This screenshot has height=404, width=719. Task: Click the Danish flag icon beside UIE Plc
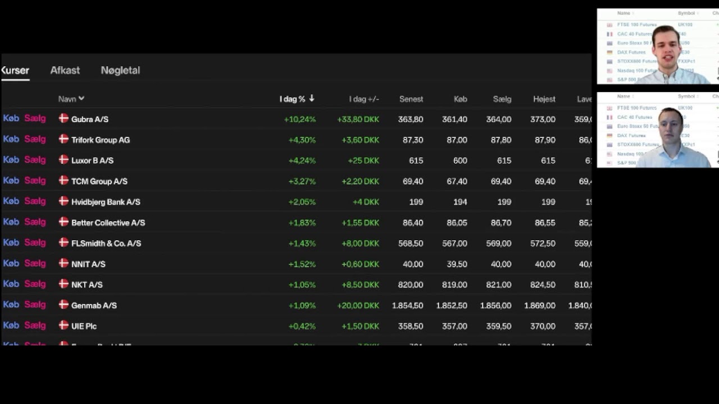(63, 325)
